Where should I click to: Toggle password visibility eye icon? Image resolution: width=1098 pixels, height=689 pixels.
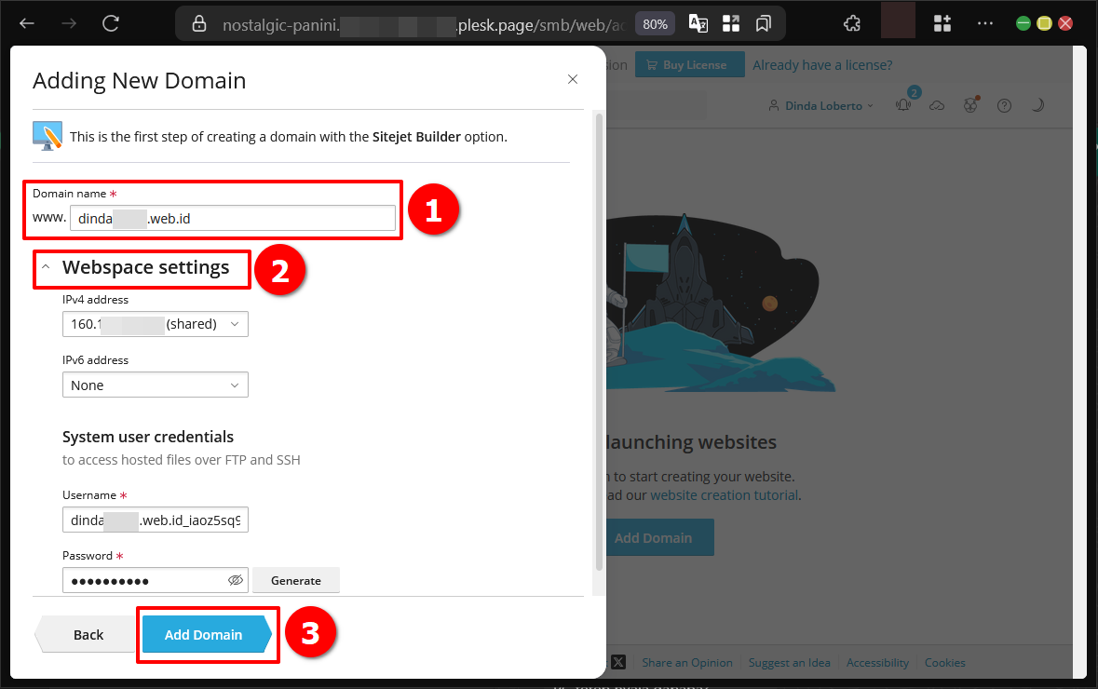pyautogui.click(x=236, y=580)
